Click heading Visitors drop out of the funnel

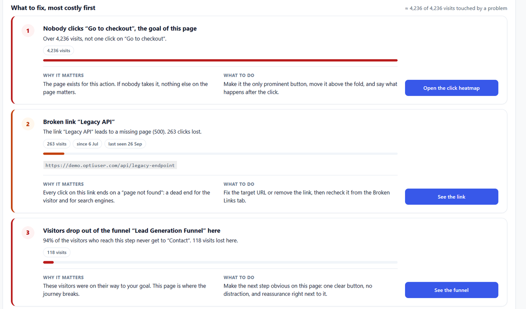point(131,231)
